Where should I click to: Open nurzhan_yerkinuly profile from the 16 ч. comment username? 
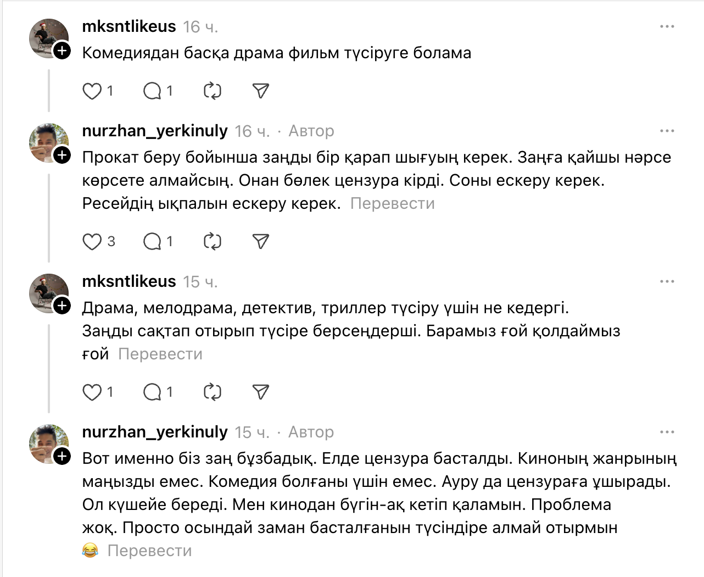coord(155,131)
